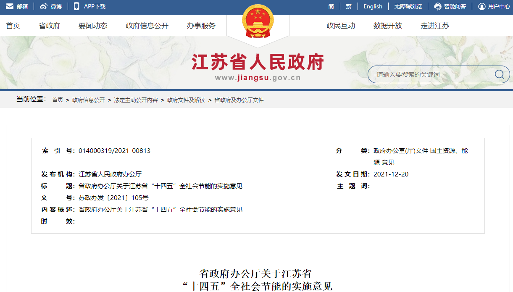Open the Weibo icon link

[x=44, y=6]
